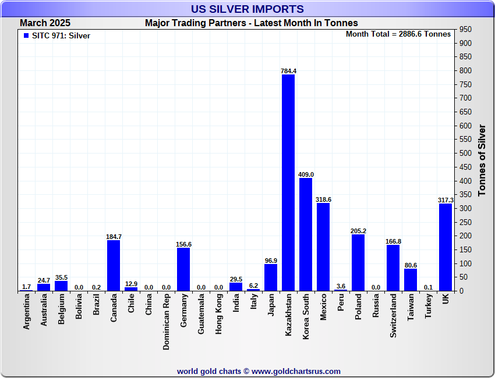Screen dimensions: 495x378
Task: Click the Mexico bar
Action: pyautogui.click(x=323, y=247)
